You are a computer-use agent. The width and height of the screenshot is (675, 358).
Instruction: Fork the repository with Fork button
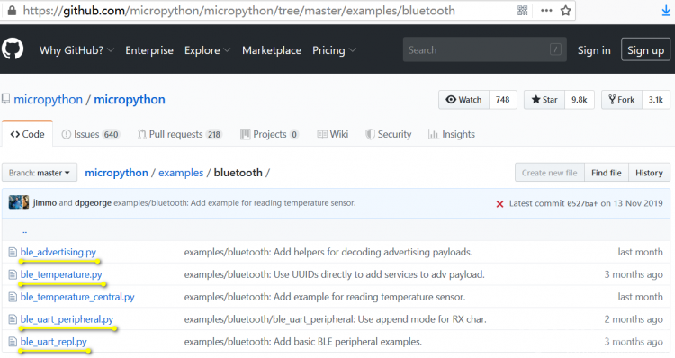[x=622, y=100]
